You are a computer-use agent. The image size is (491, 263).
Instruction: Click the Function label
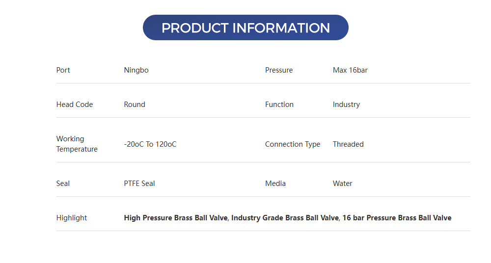click(x=279, y=105)
